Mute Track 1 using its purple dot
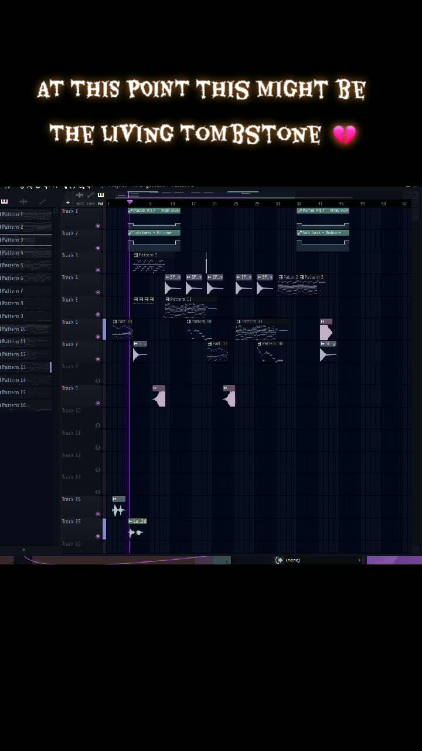 coord(98,226)
